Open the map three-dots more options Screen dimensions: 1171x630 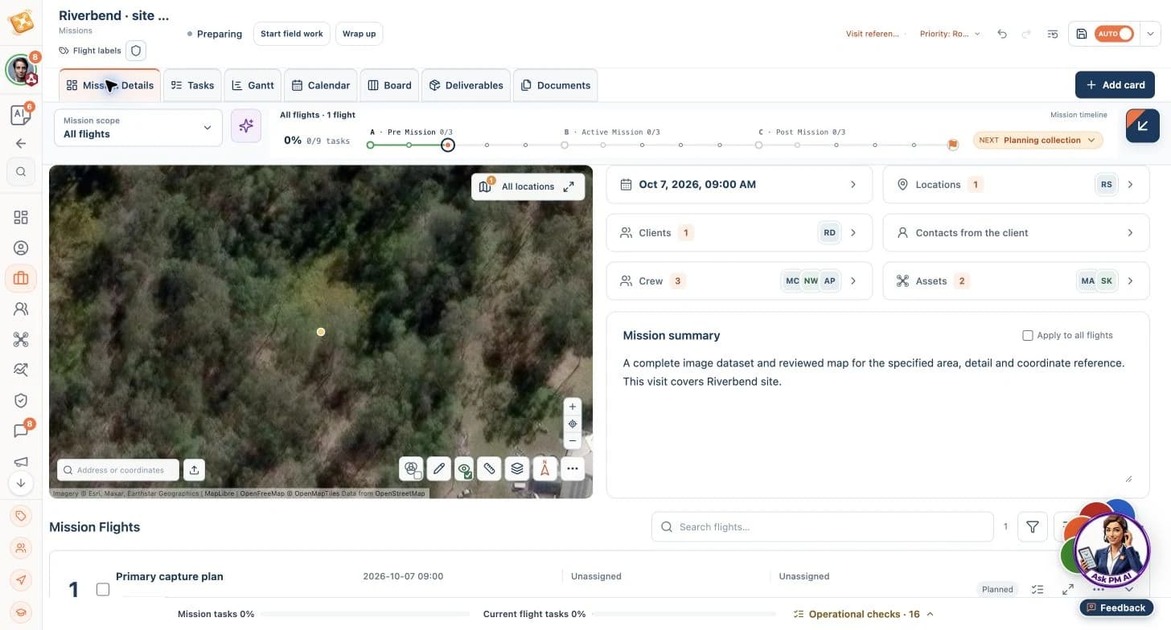[x=572, y=468]
